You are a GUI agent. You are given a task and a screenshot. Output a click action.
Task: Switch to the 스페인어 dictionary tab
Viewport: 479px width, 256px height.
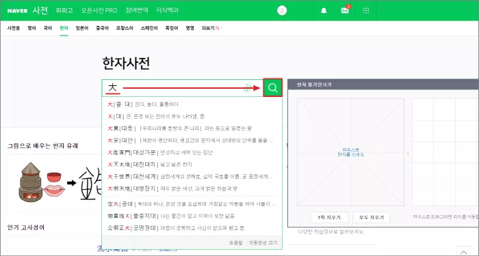click(149, 29)
